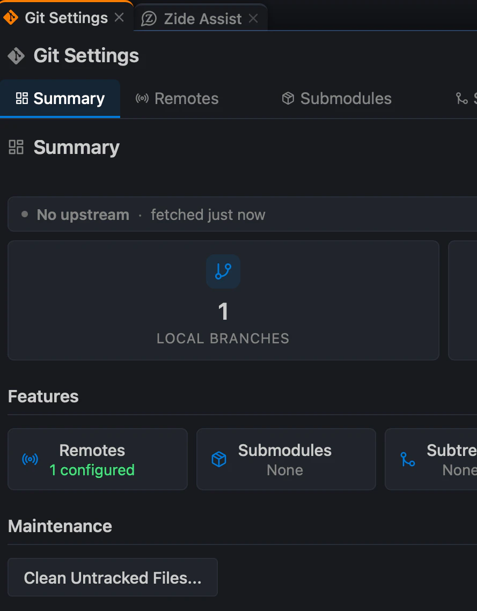This screenshot has height=611, width=477.
Task: Click the orange Git icon in the editor tab
Action: pos(11,18)
